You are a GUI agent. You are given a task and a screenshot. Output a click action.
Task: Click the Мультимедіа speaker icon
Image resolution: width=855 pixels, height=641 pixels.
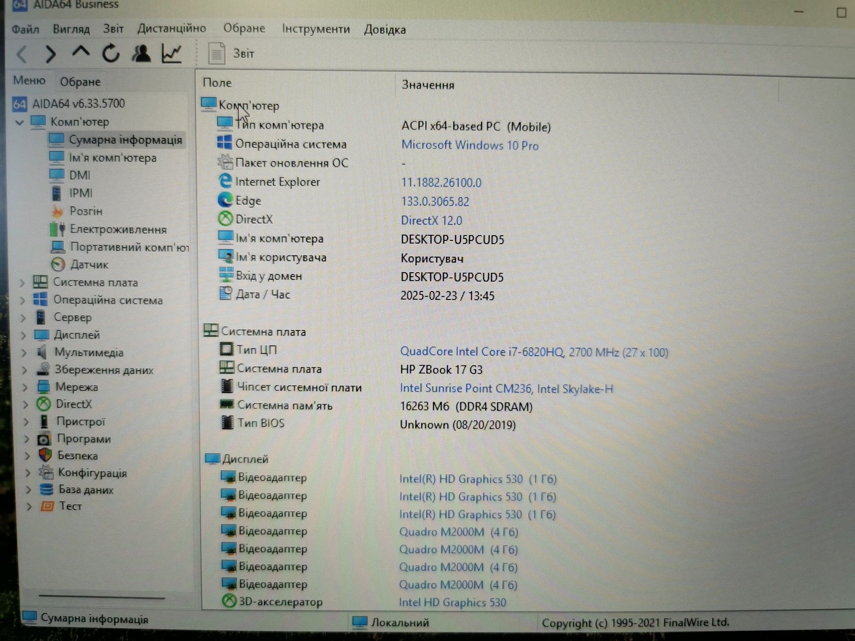point(42,352)
